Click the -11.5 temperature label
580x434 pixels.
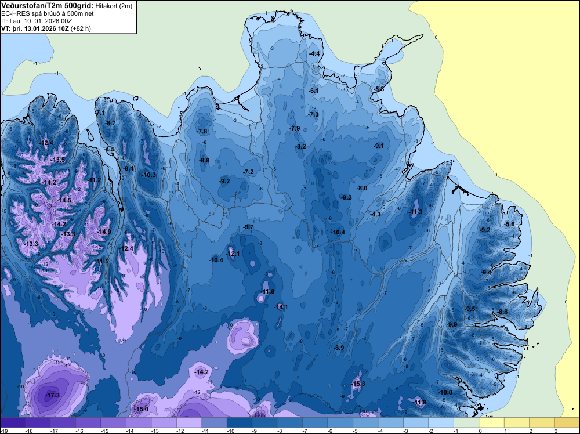(x=101, y=261)
